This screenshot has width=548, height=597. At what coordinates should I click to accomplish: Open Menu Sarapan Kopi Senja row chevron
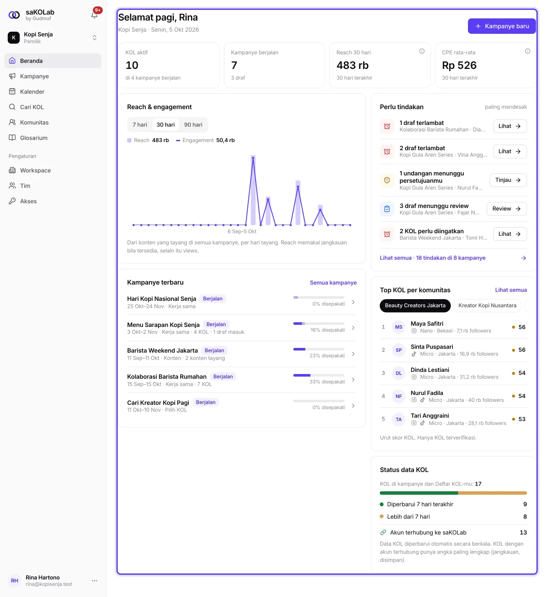(353, 328)
